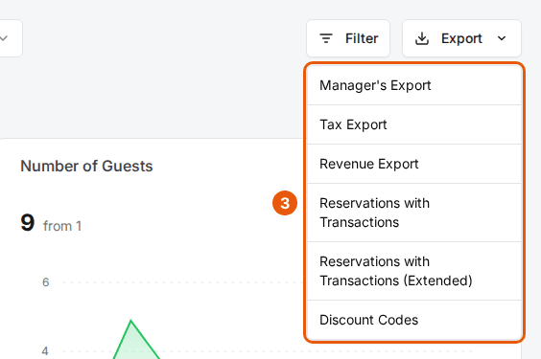Select Discount Codes export option
The width and height of the screenshot is (541, 359).
(414, 320)
